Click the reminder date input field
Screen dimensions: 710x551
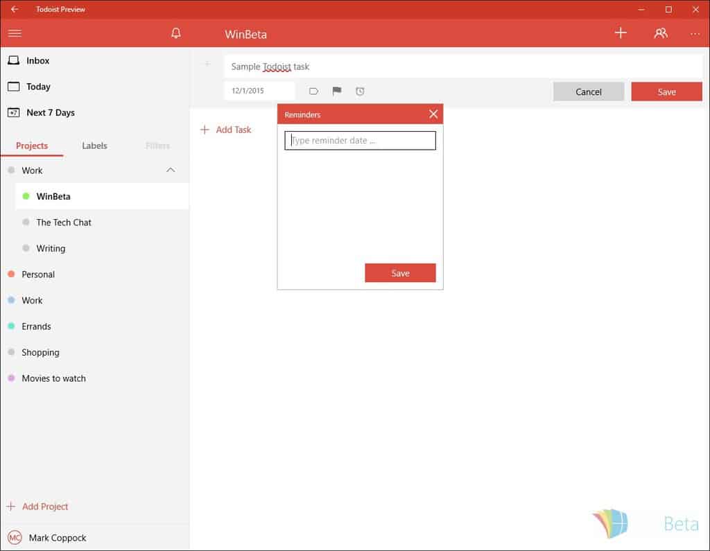click(x=361, y=141)
